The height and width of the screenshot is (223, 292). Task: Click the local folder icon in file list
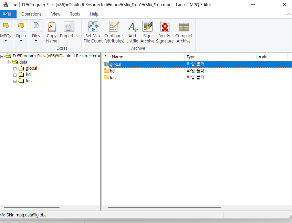(x=106, y=77)
